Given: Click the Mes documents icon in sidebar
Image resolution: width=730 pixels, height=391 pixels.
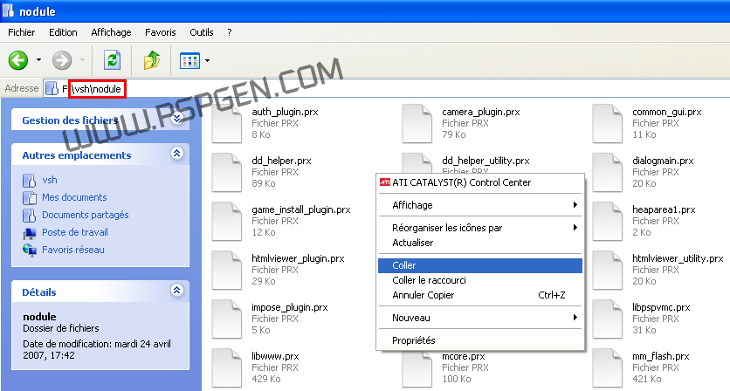Looking at the screenshot, I should (30, 198).
